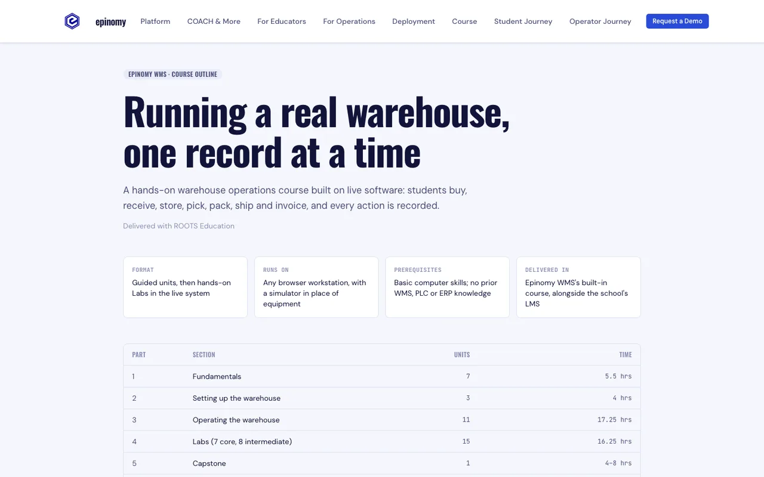This screenshot has height=477, width=764.
Task: Open the Deployment page
Action: pos(414,21)
